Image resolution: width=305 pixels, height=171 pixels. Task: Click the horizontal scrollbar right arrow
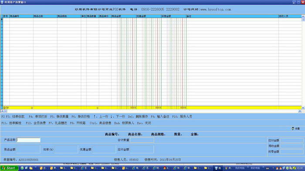[x=300, y=111]
